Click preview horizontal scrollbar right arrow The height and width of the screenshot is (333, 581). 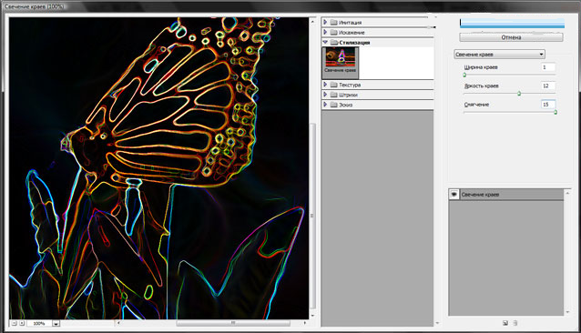pyautogui.click(x=305, y=323)
